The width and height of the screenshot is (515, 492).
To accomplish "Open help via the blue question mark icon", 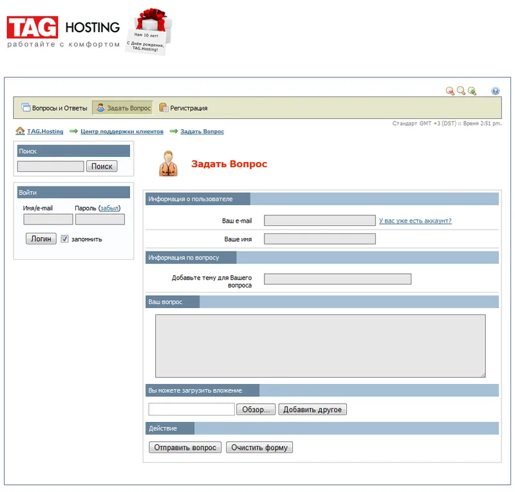I will coord(495,91).
